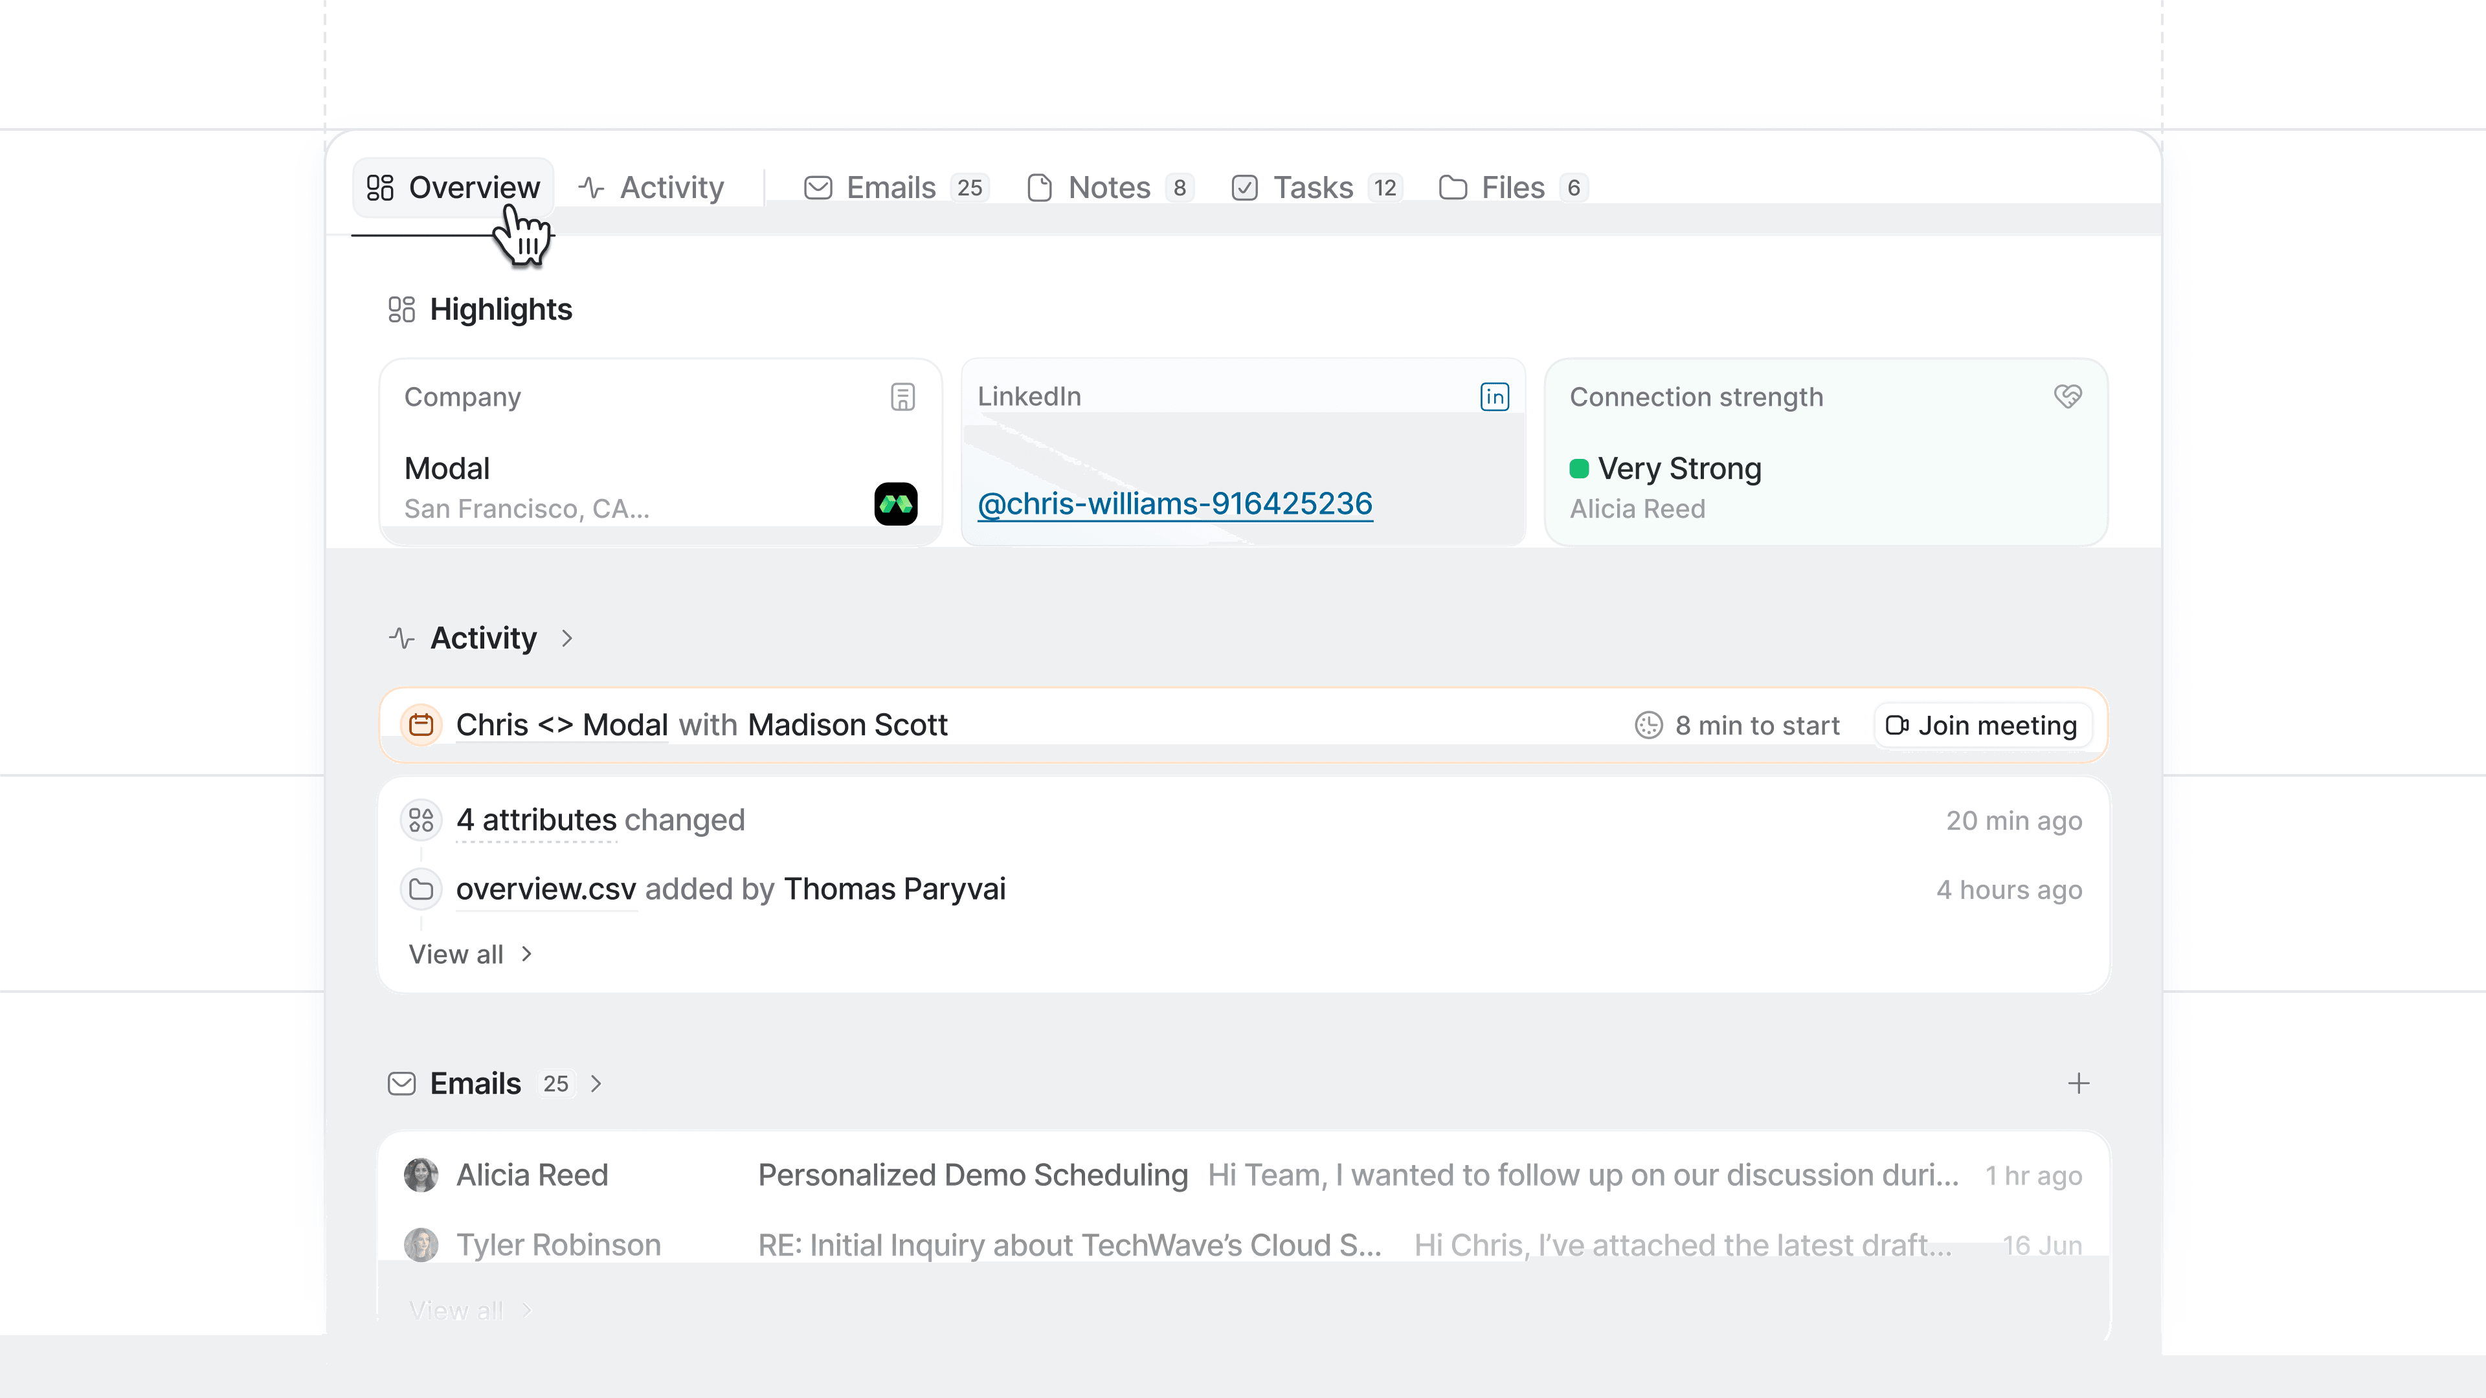Click Thomas Paryvai name in activity

(x=895, y=889)
